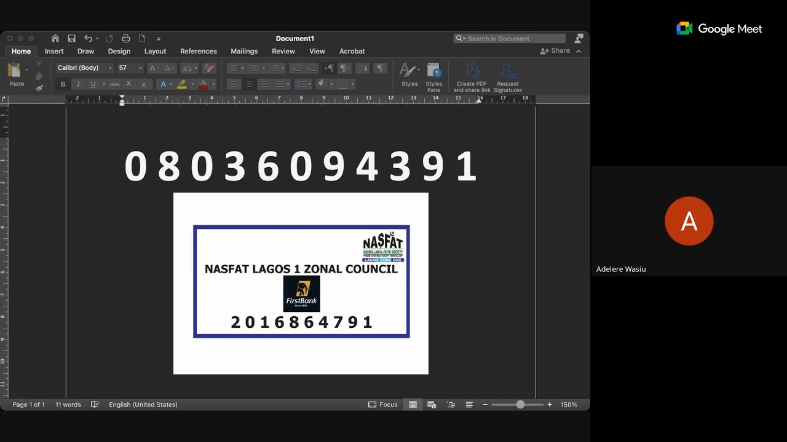Viewport: 787px width, 442px height.
Task: Open the Insert tab
Action: (x=54, y=52)
